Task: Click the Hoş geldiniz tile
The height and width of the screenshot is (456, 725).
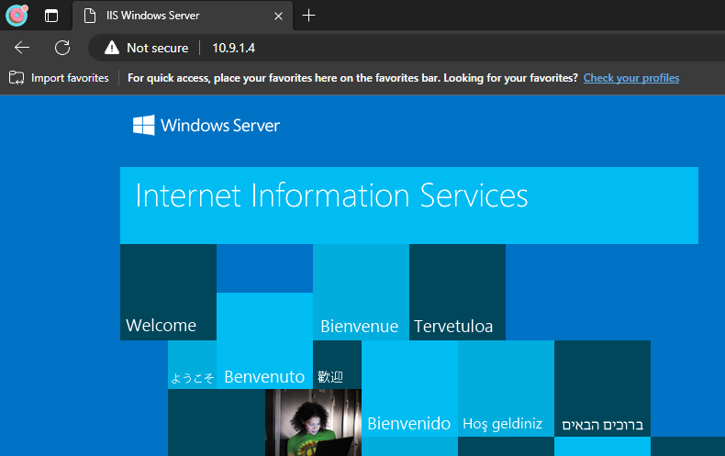Action: (x=506, y=388)
